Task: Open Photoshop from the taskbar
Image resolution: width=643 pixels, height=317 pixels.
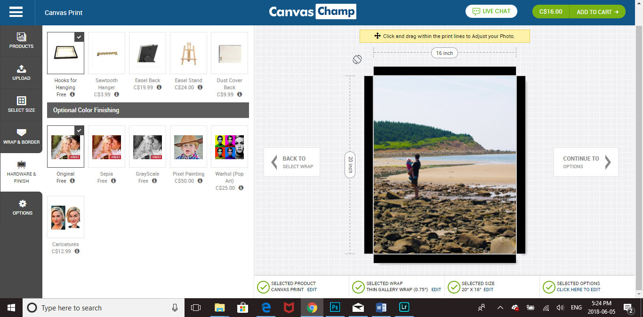Action: 335,308
